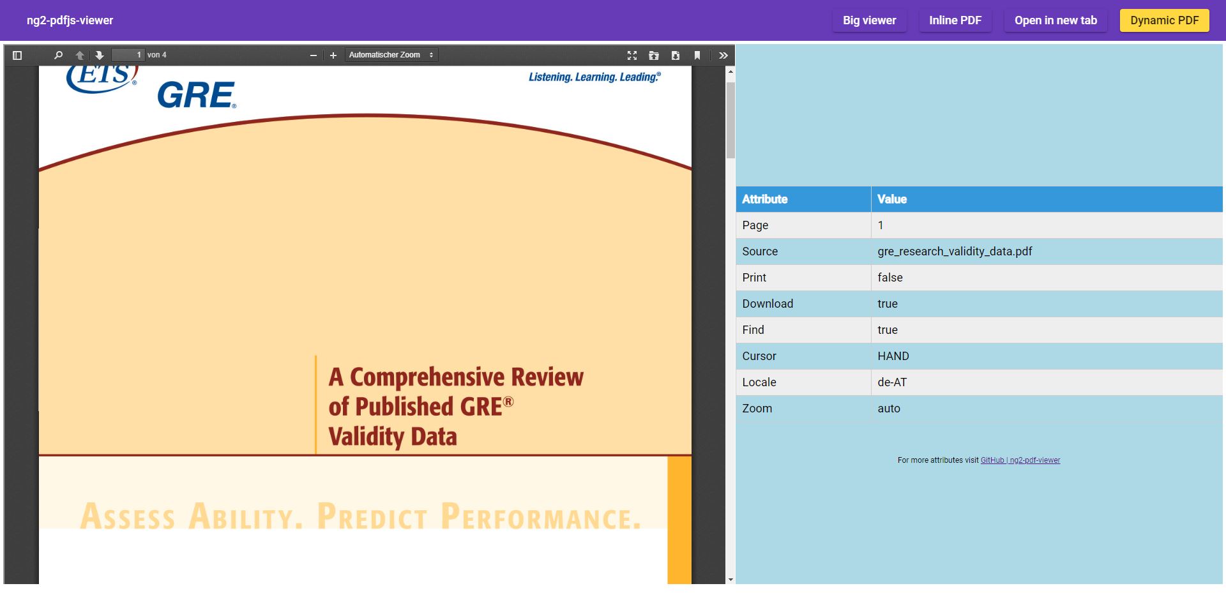1226x609 pixels.
Task: Click the Inline PDF button
Action: [955, 20]
